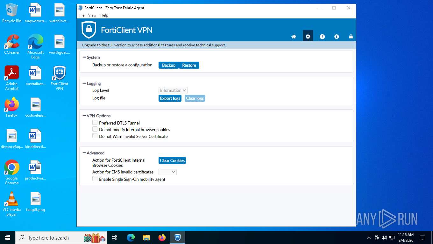Collapse the VPN Options section
Image resolution: width=433 pixels, height=244 pixels.
click(84, 116)
